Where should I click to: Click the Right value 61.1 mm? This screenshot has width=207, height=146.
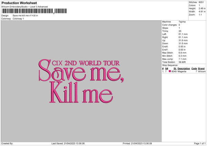pyautogui.click(x=183, y=37)
